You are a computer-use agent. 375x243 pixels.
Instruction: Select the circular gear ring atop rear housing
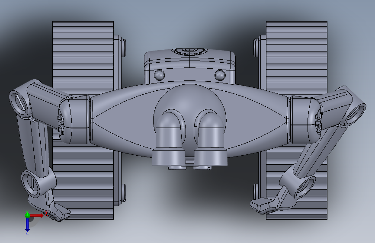189,51
